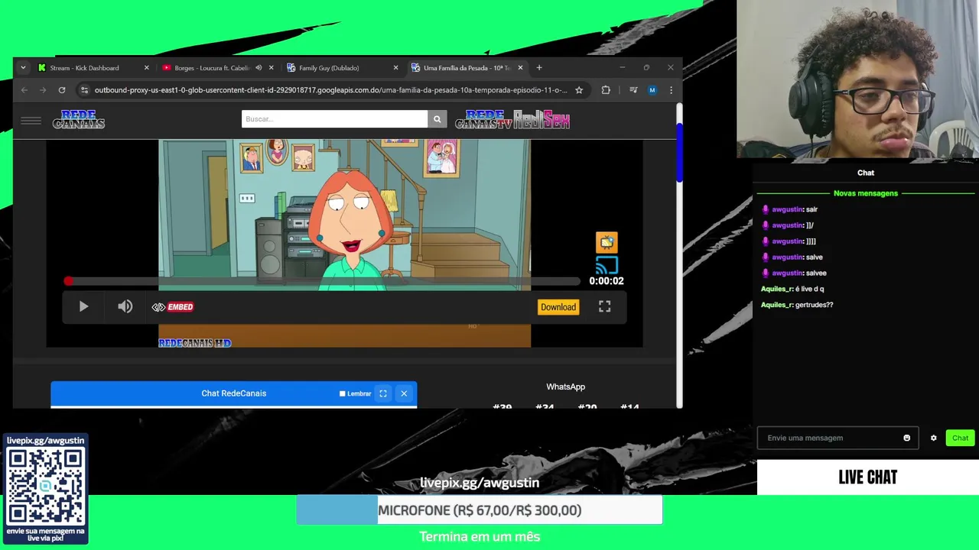Open a new browser tab
This screenshot has height=550, width=979.
(x=539, y=68)
